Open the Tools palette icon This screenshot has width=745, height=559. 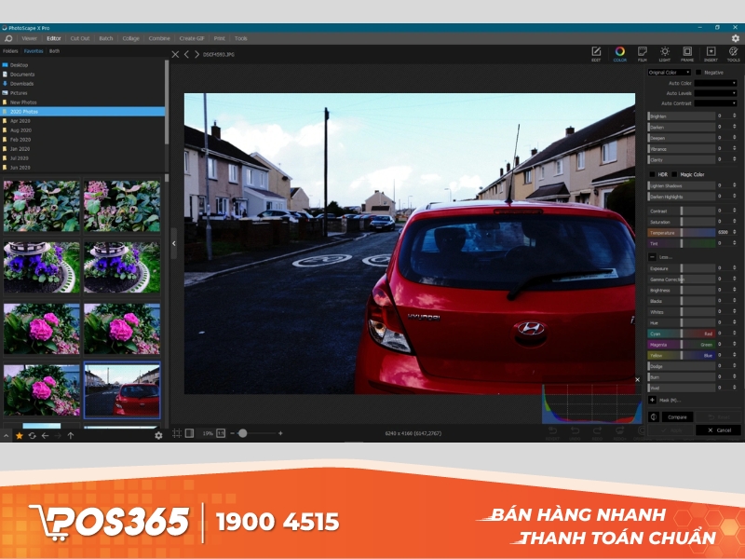click(x=733, y=53)
